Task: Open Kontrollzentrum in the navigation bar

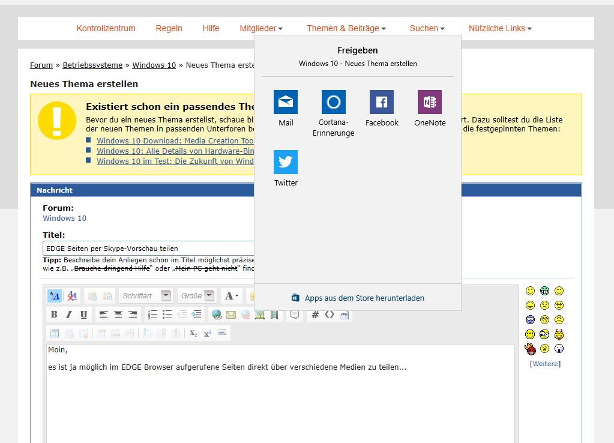Action: 106,28
